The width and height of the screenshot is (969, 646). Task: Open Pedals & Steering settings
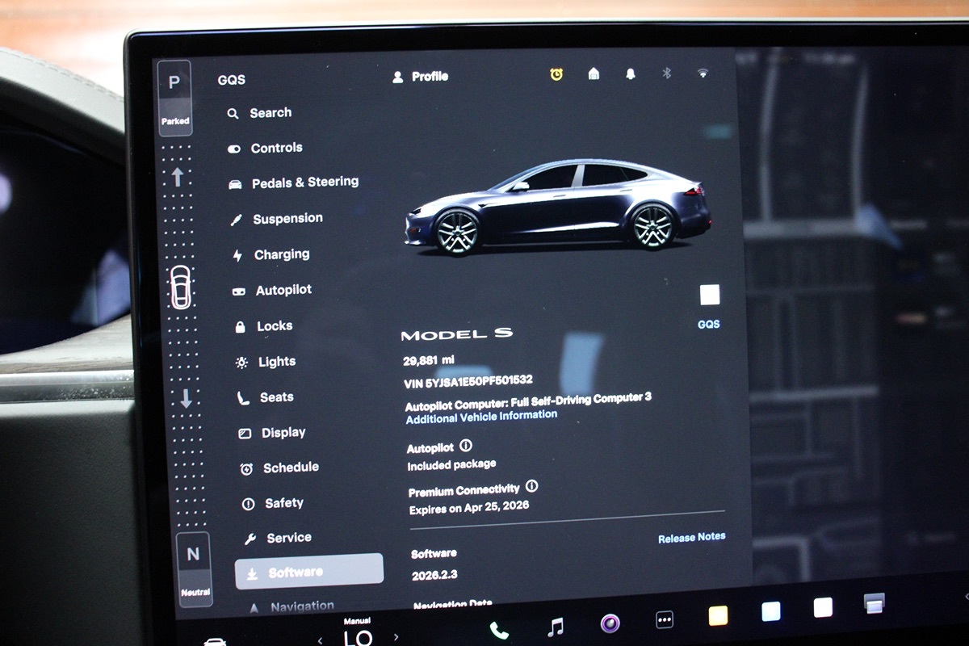pos(293,182)
